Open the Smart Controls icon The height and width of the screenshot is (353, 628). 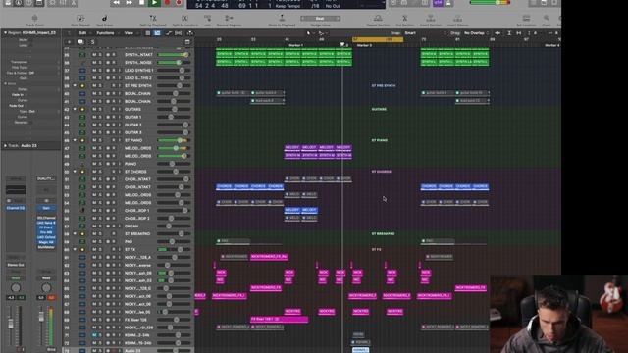coord(52,3)
